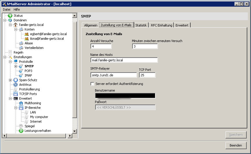Click tree scroll left arrow
The width and height of the screenshot is (251, 154).
point(4,136)
